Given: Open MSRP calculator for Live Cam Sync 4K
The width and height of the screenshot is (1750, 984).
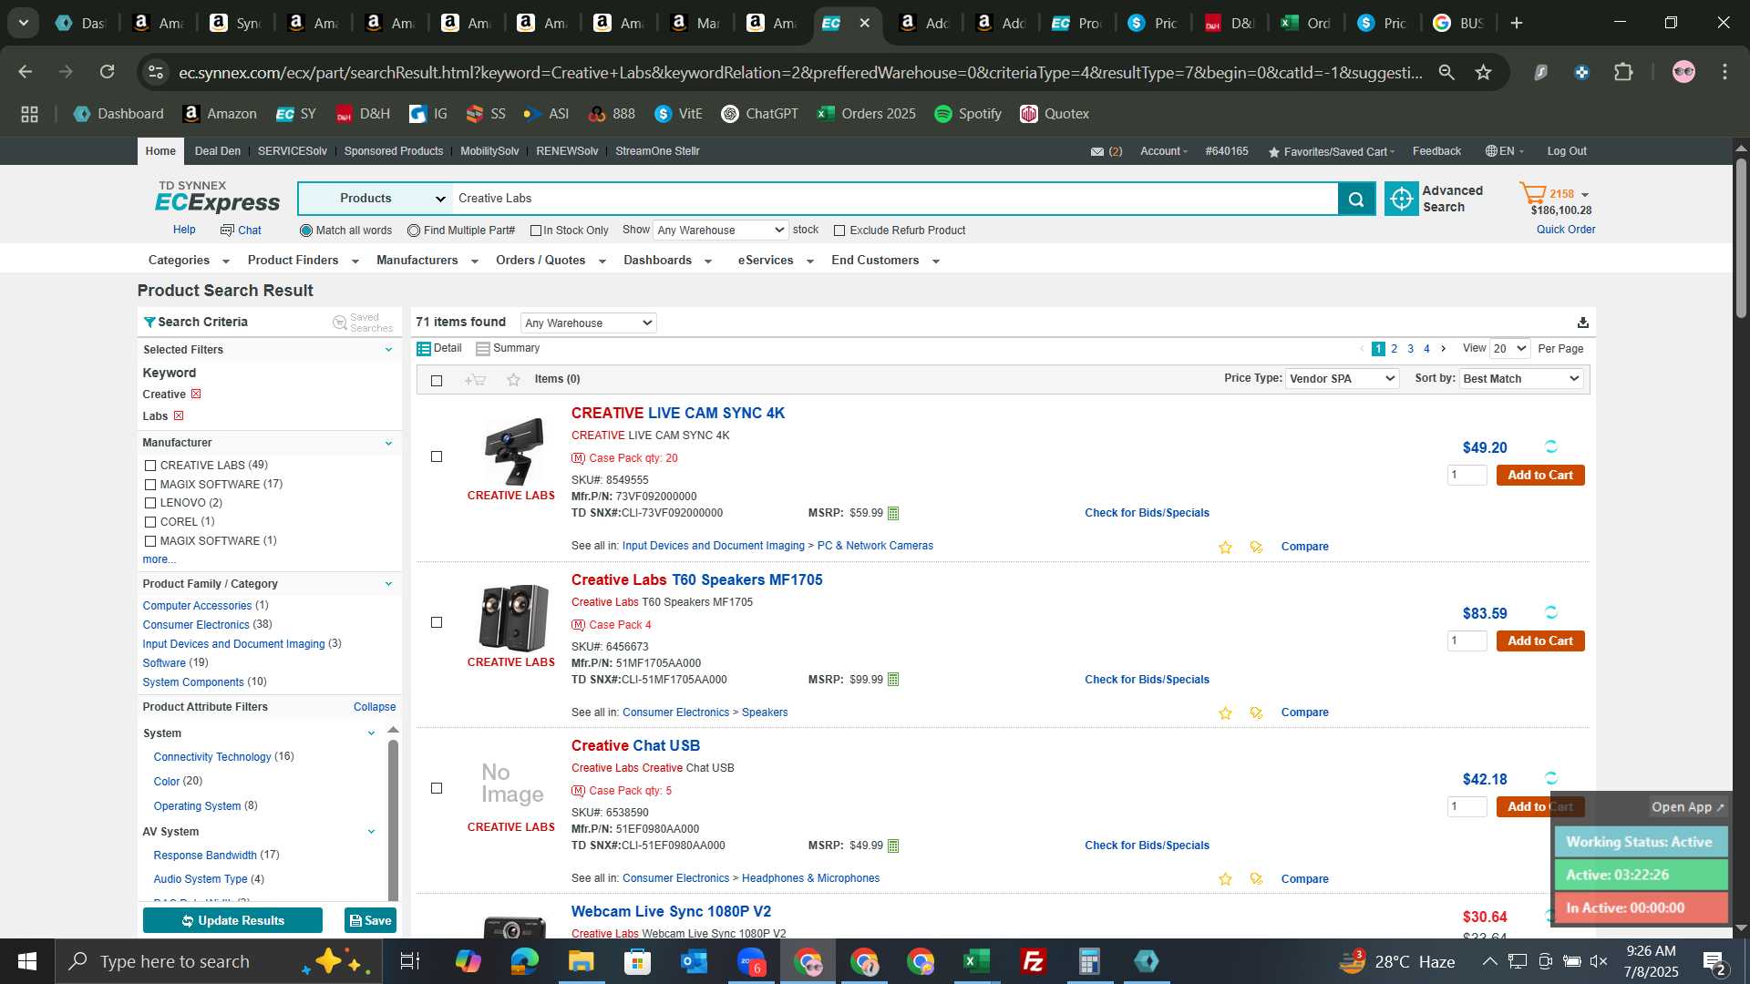Looking at the screenshot, I should 893,514.
